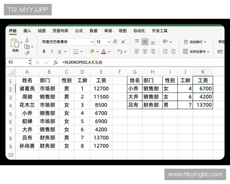Click the center align text button
This screenshot has height=184, width=230.
pyautogui.click(x=145, y=51)
